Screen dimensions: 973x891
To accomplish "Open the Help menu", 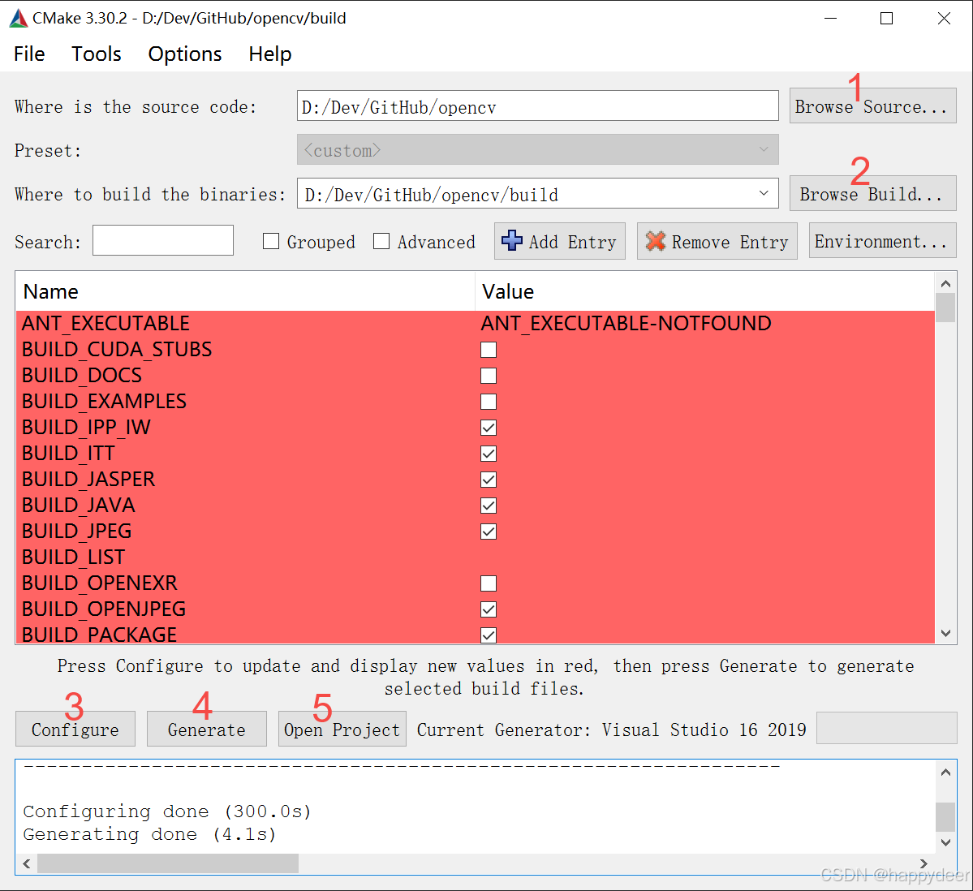I will (270, 54).
